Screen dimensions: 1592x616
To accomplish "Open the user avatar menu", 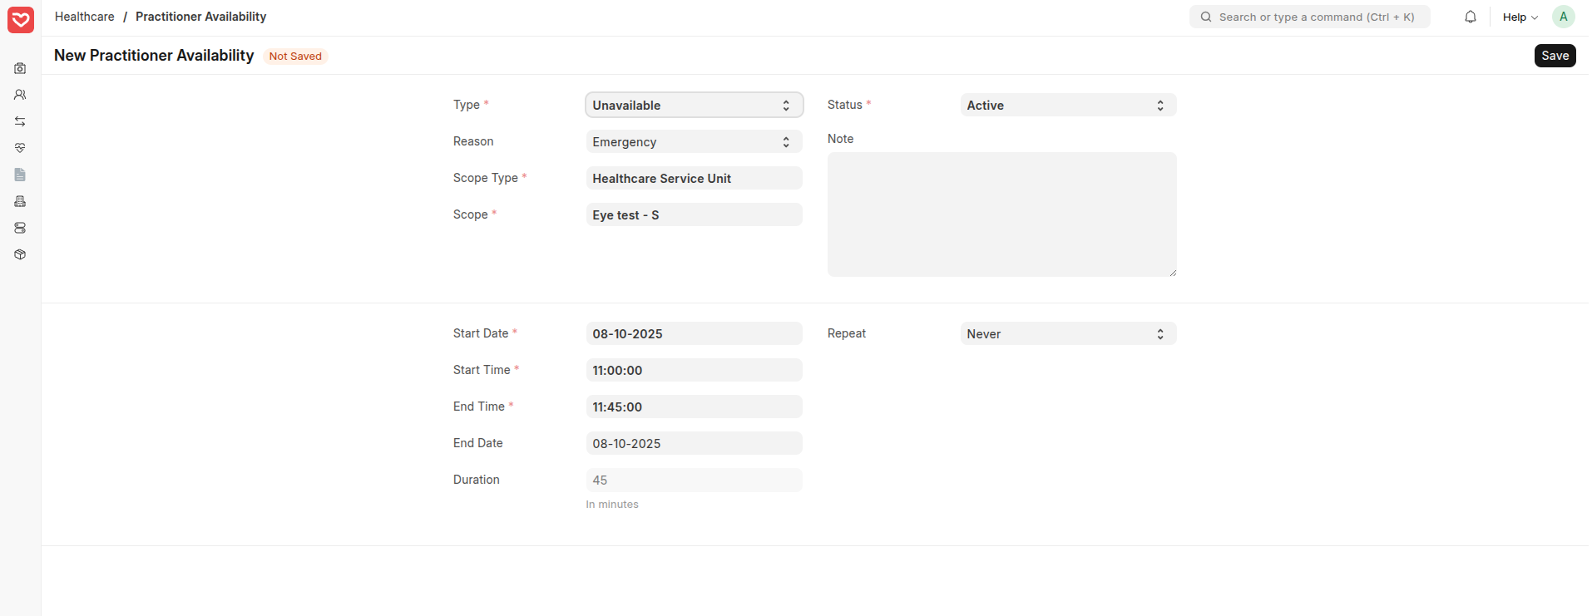I will pyautogui.click(x=1563, y=17).
